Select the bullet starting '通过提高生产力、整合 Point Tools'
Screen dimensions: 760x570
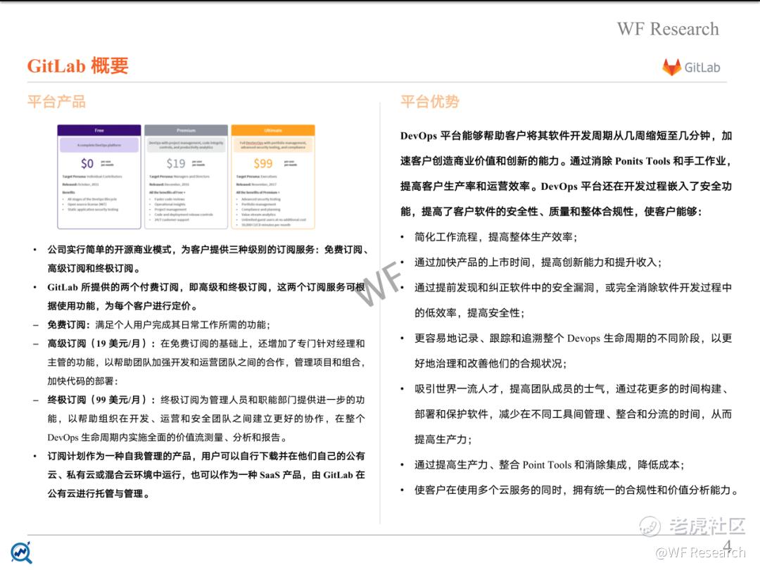coord(550,465)
